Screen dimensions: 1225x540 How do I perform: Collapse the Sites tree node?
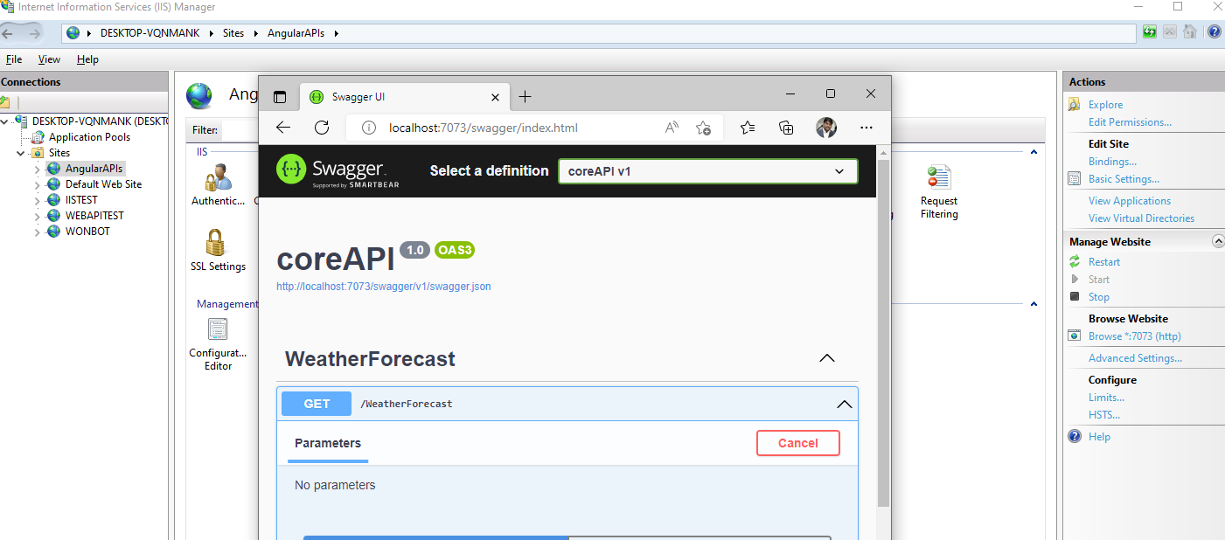pyautogui.click(x=22, y=153)
